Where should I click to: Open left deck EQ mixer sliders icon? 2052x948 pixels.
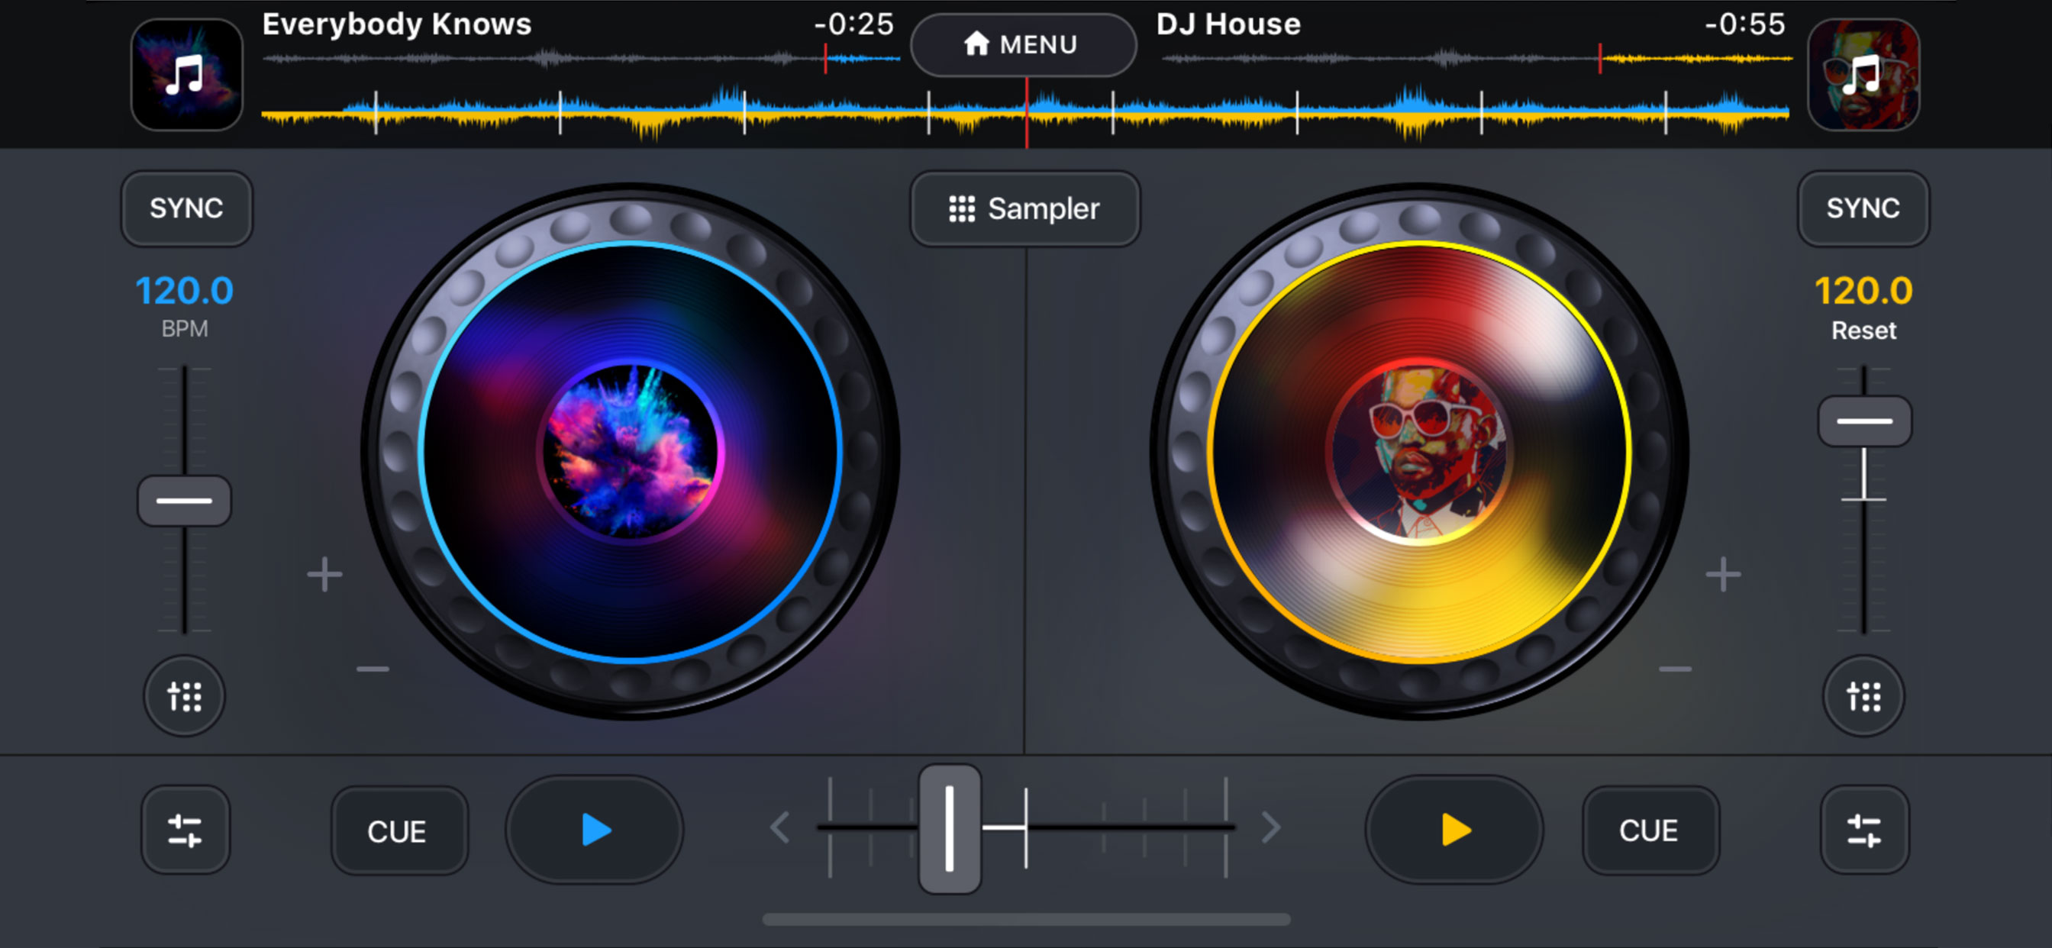pos(185,830)
